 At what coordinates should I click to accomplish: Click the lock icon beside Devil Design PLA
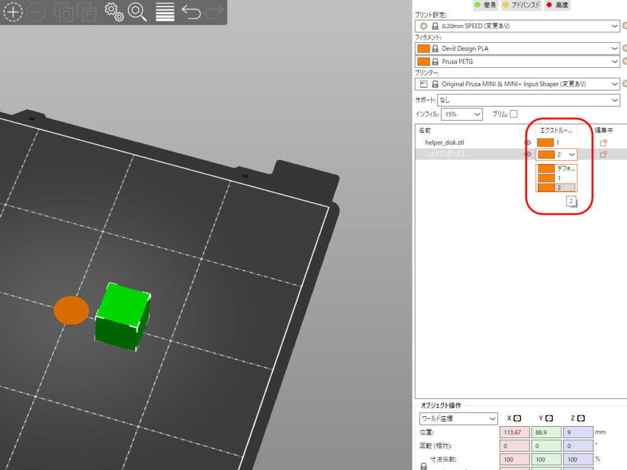[435, 48]
